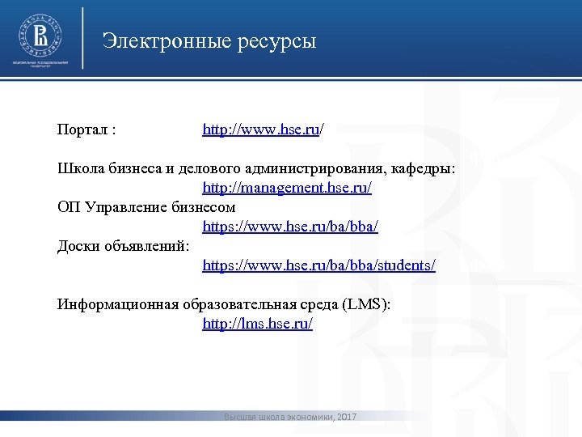Click the 'Школа бизнеса и делового администрирования, кафедры:' text

[256, 168]
